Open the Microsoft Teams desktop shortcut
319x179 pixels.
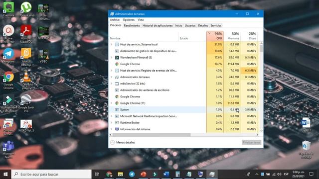coord(8,149)
